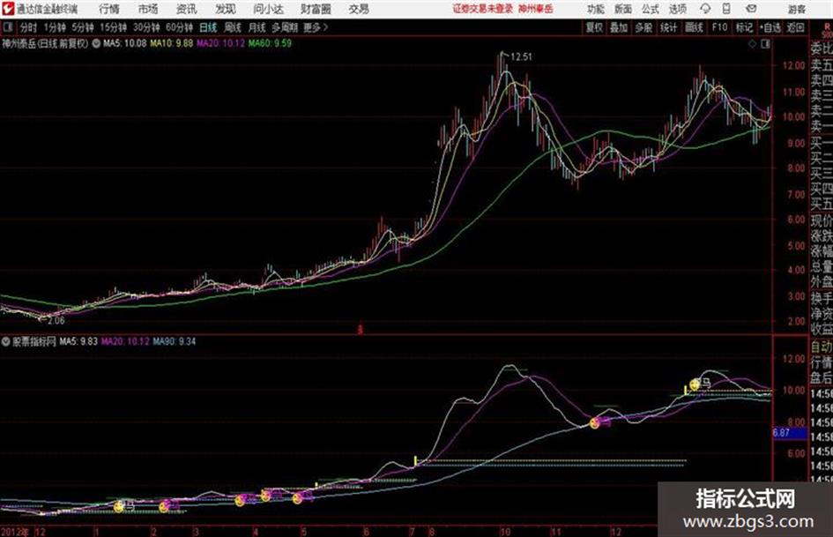Open the 交易 menu

[359, 9]
